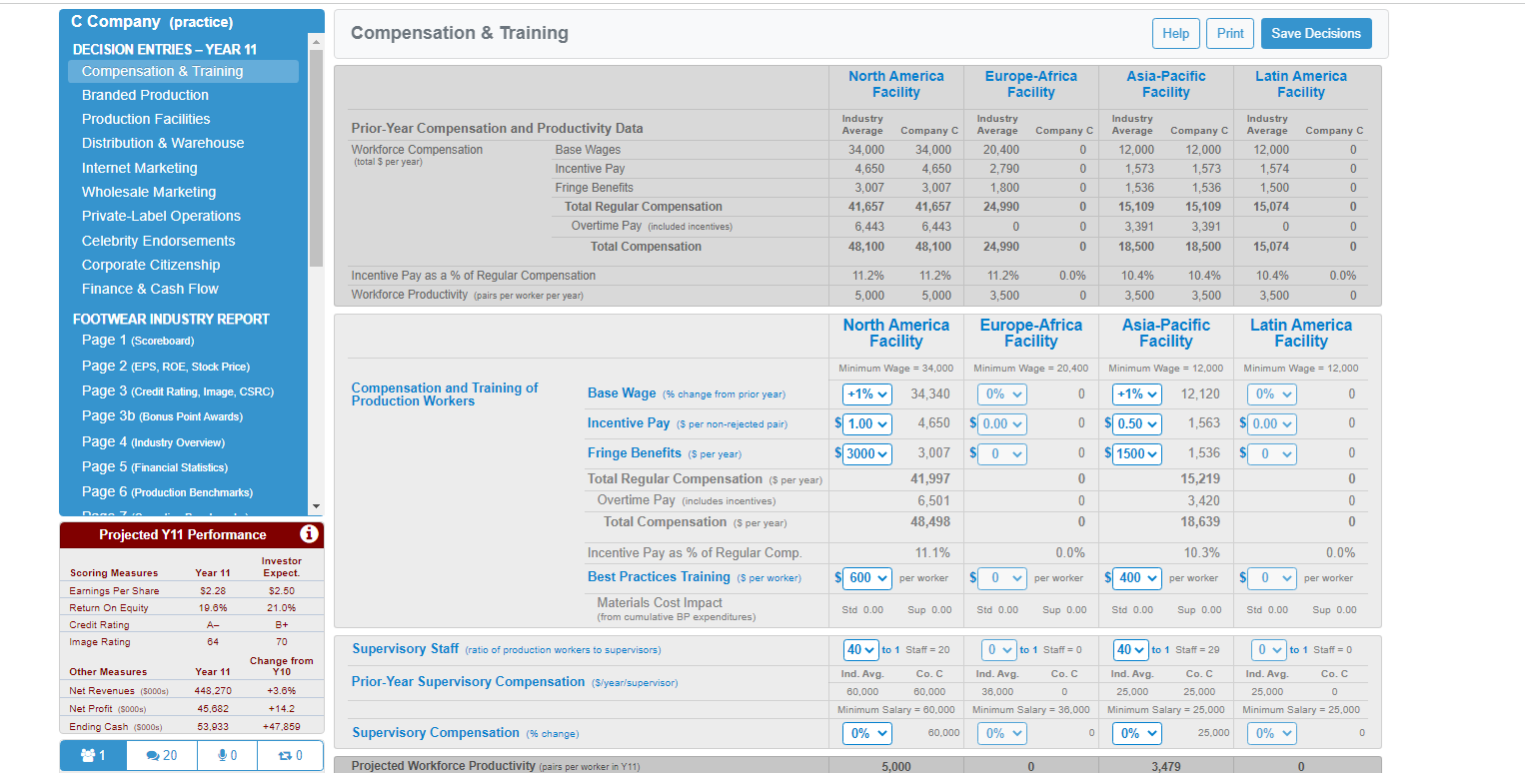
Task: Navigate to Wholesale Marketing
Action: coord(149,192)
